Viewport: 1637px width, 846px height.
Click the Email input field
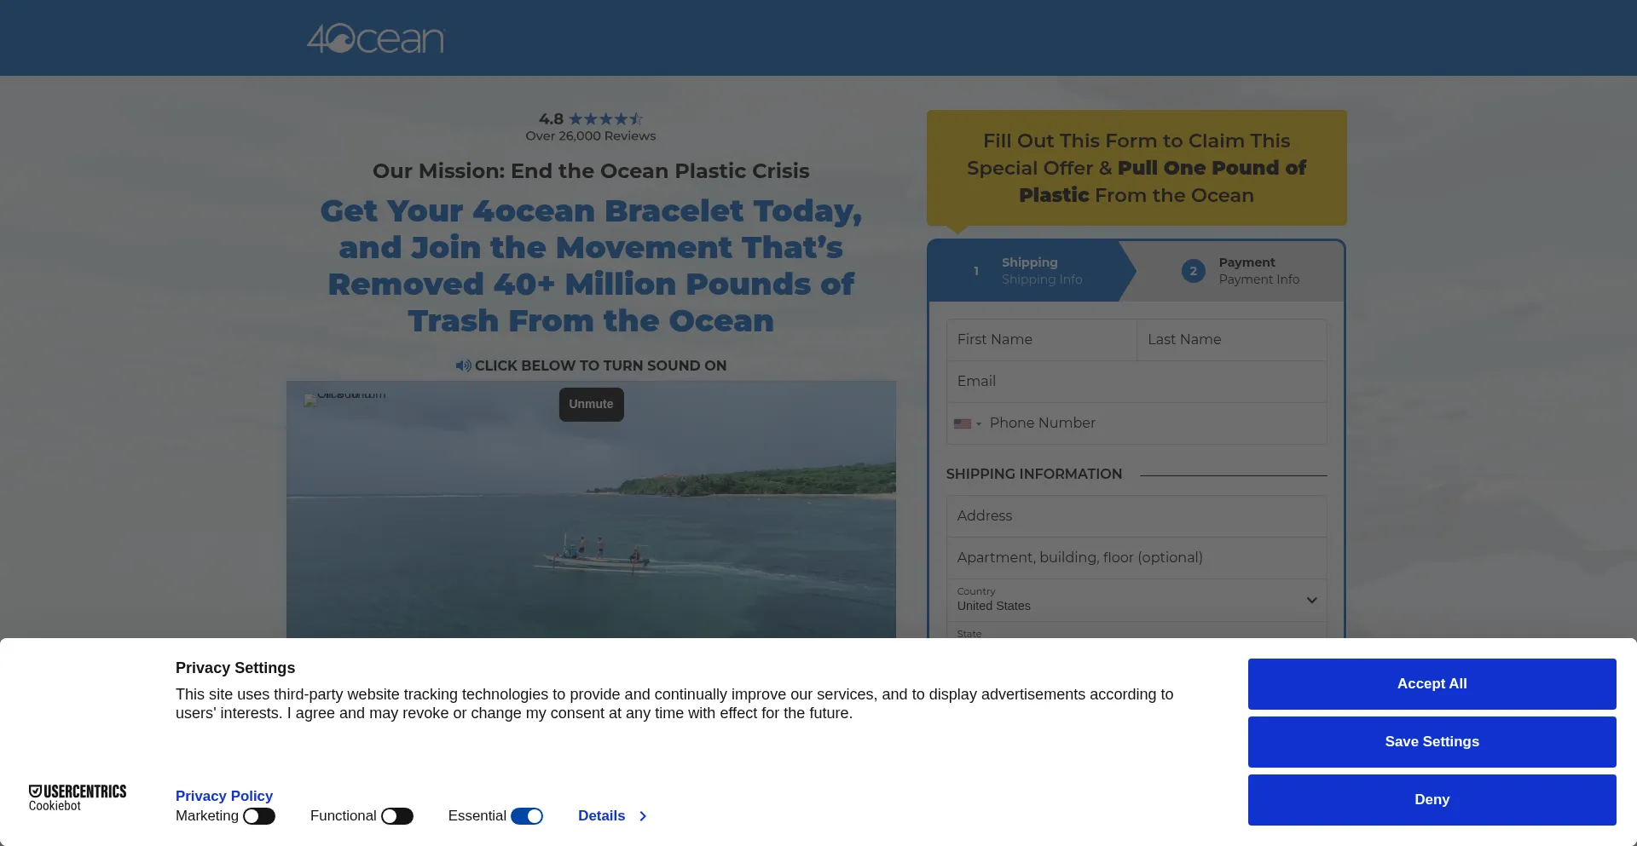(1136, 381)
